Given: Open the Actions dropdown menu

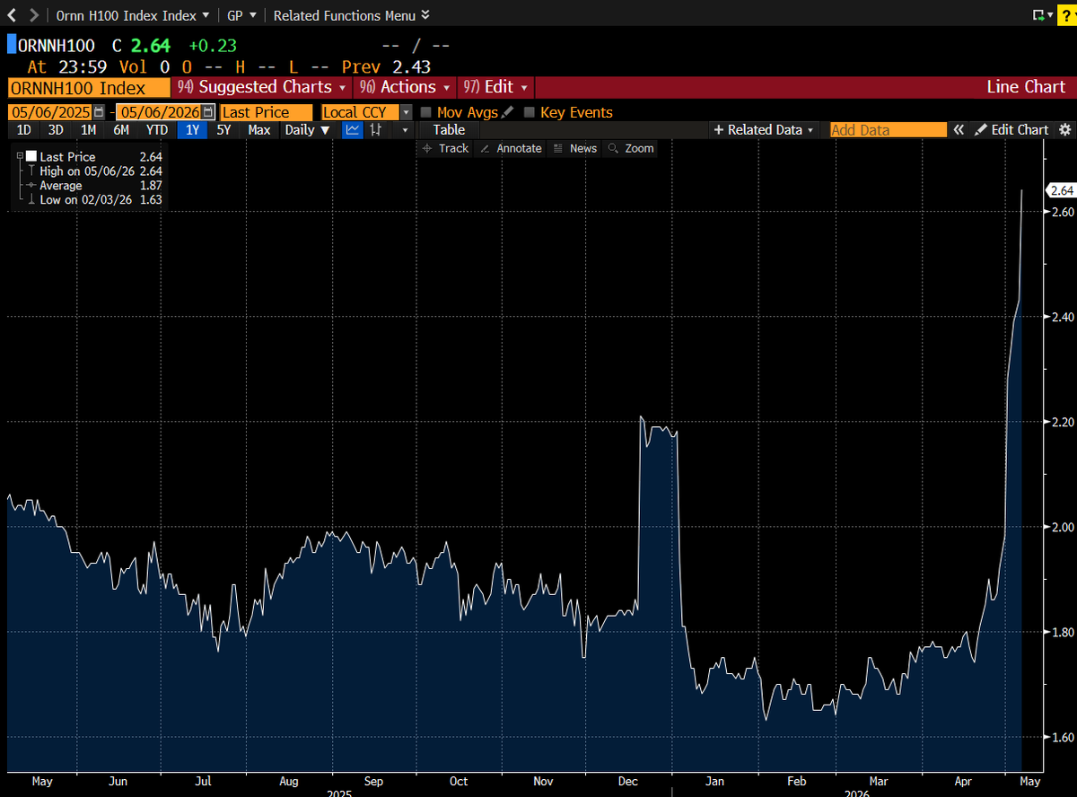Looking at the screenshot, I should pyautogui.click(x=405, y=87).
